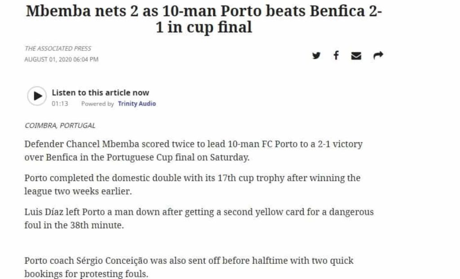Click the Coimbra, Portugal dateline
This screenshot has width=460, height=279.
click(60, 126)
